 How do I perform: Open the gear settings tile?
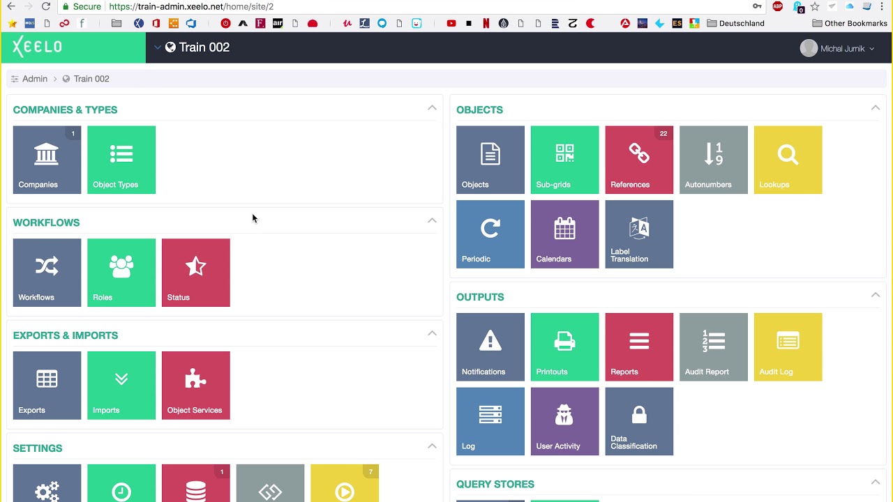(47, 483)
